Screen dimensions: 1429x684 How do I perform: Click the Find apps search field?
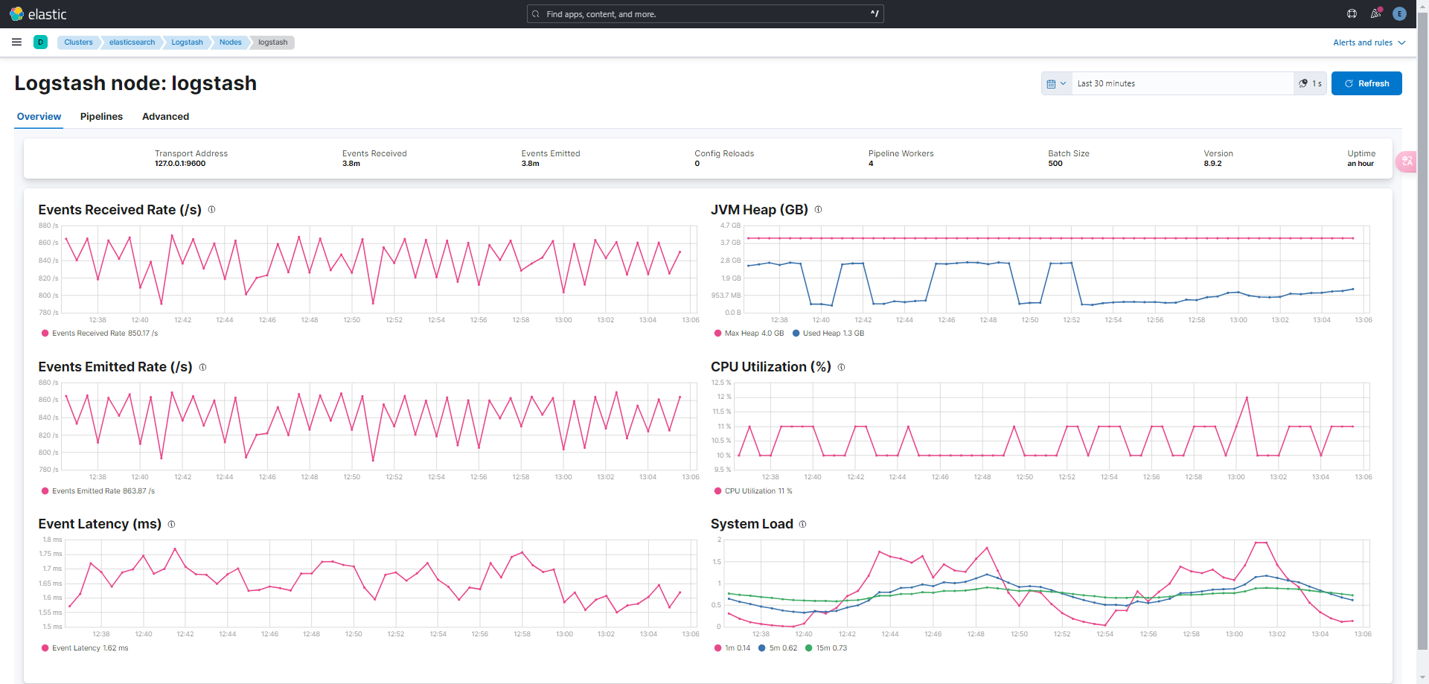tap(705, 14)
